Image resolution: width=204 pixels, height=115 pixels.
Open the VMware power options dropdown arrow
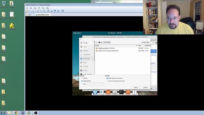(x=29, y=11)
